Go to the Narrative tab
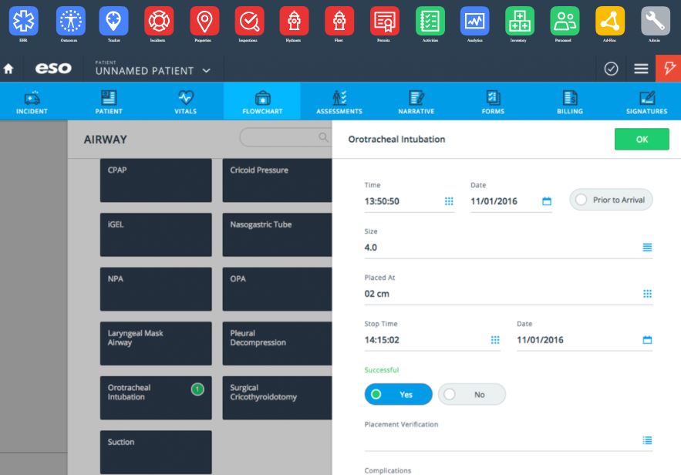This screenshot has height=475, width=681. [x=416, y=101]
